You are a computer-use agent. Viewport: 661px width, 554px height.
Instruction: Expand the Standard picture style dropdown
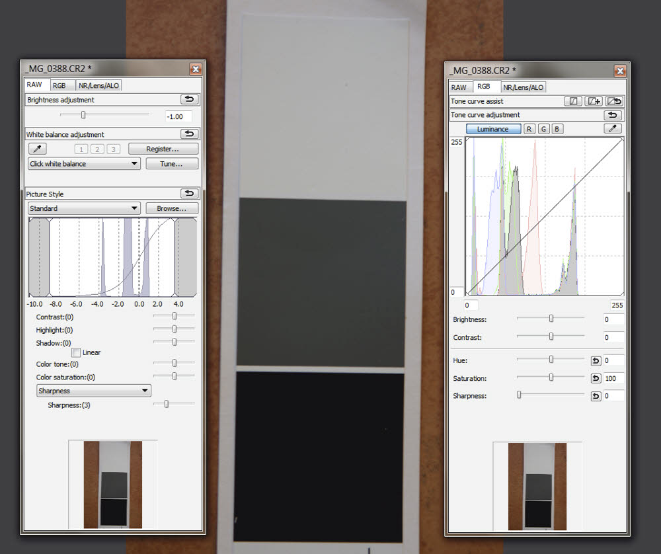(84, 208)
